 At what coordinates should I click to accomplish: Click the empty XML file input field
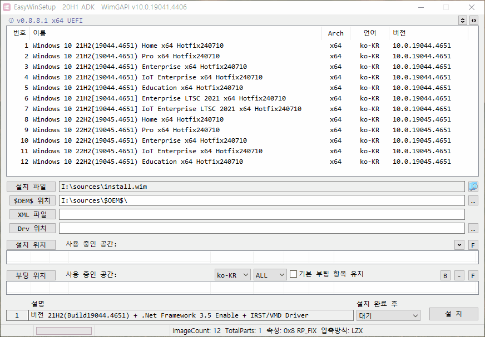tap(261, 214)
